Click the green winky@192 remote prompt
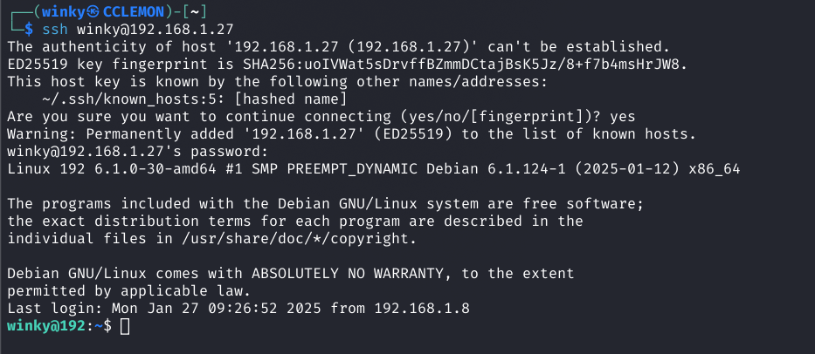 44,326
